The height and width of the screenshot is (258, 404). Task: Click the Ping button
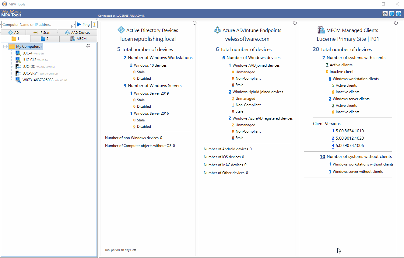point(83,24)
